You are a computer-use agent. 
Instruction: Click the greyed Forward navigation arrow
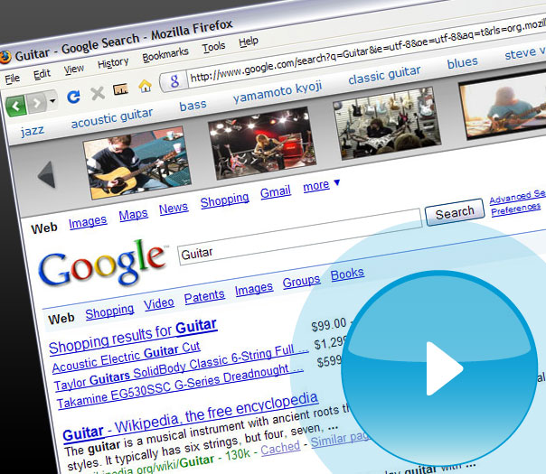(37, 102)
